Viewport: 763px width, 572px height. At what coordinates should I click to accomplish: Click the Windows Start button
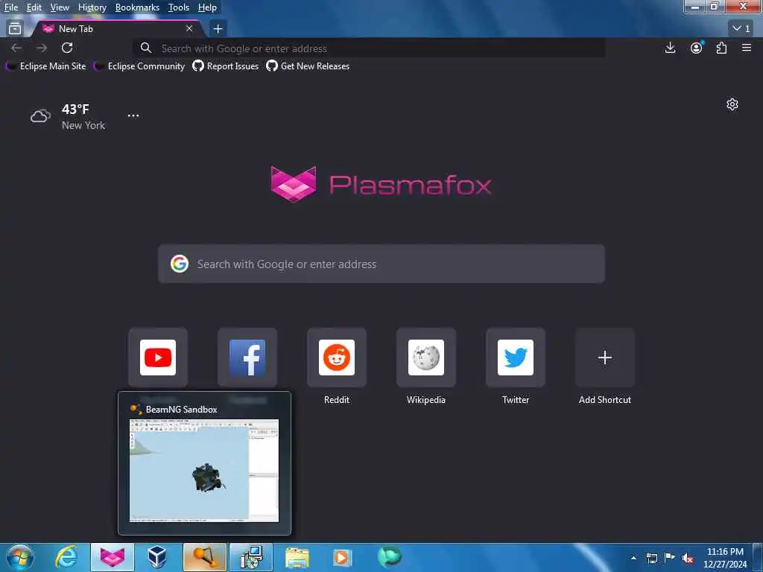tap(20, 557)
